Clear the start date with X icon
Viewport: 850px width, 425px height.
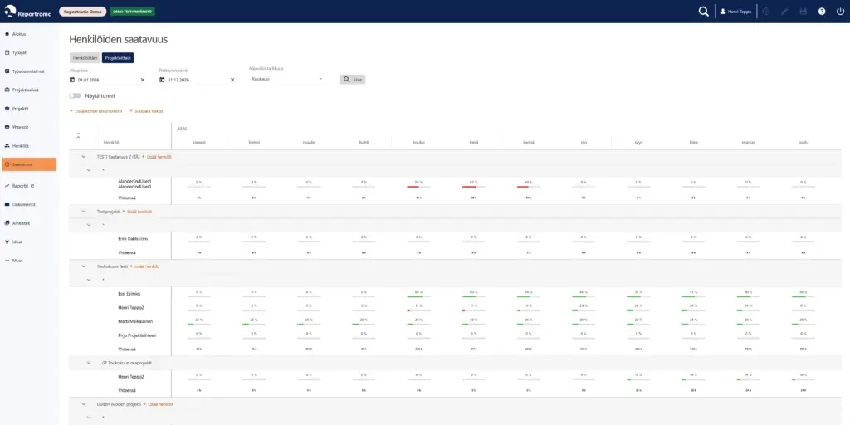(143, 80)
